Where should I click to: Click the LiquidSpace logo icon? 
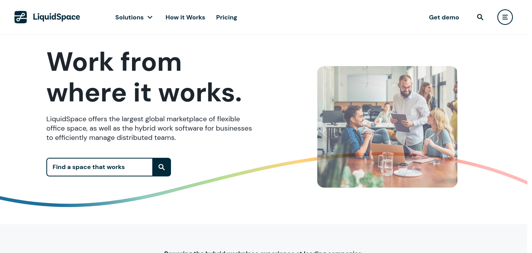(x=21, y=17)
